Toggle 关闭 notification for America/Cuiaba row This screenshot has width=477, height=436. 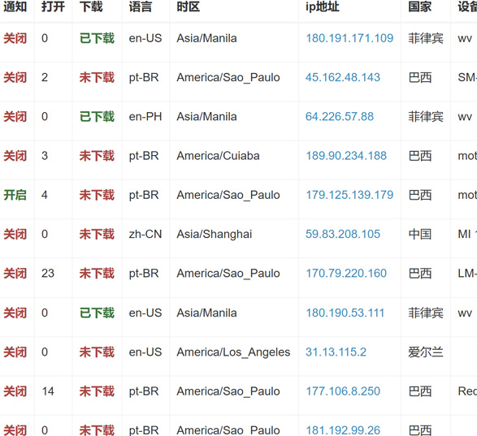coord(15,156)
